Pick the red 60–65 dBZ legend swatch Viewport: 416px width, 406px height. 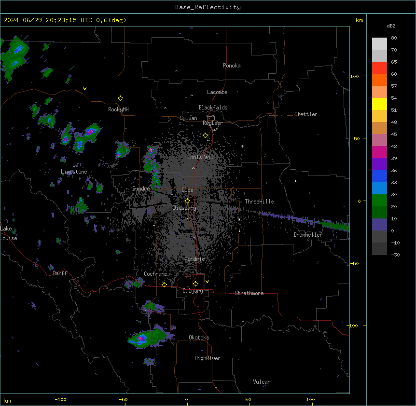click(x=379, y=68)
